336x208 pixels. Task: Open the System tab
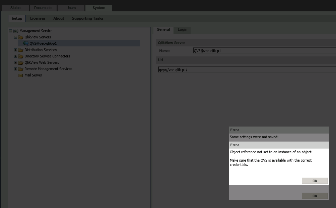click(x=99, y=8)
